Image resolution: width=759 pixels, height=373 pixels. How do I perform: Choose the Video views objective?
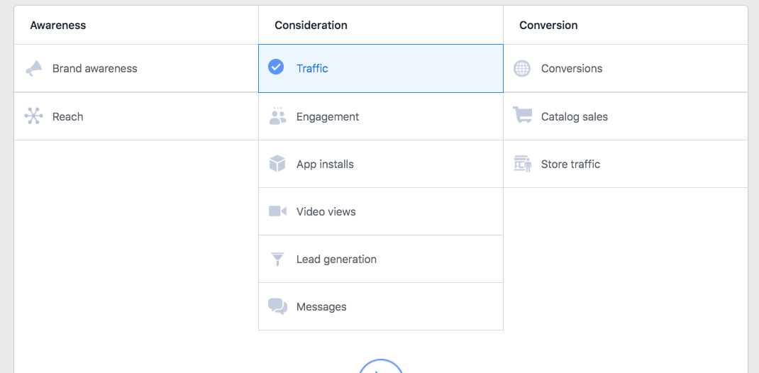tap(326, 212)
